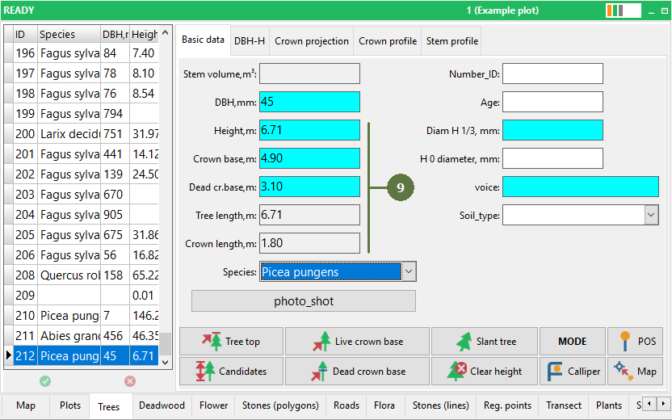Open the Crown profile tab
This screenshot has height=420, width=672.
388,41
